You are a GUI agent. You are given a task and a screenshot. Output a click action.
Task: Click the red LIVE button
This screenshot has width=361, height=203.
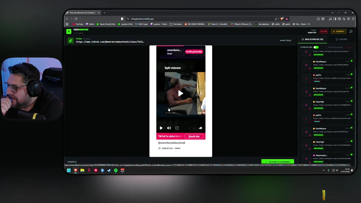point(324,31)
